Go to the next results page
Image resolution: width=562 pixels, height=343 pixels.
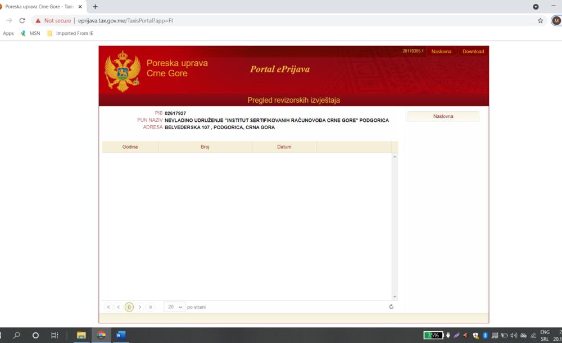click(140, 307)
